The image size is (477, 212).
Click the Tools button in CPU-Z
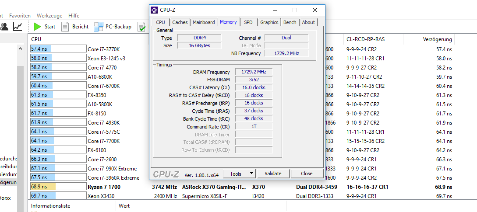coord(236,174)
